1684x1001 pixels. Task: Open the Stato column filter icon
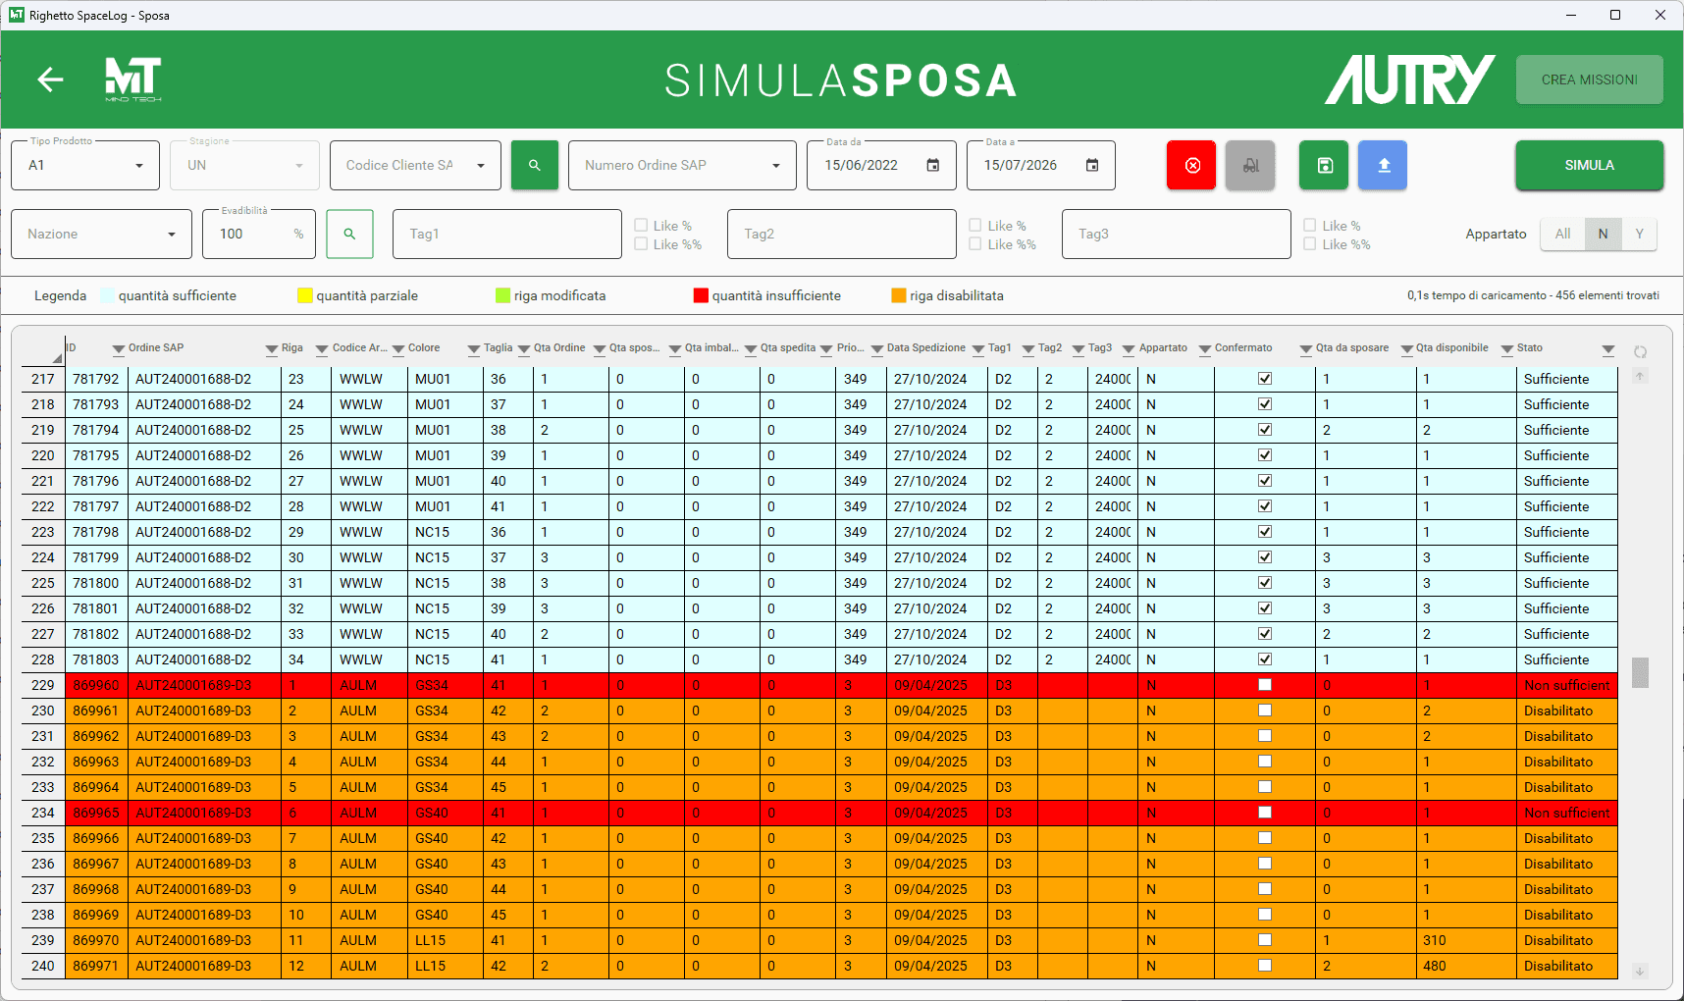pyautogui.click(x=1608, y=349)
